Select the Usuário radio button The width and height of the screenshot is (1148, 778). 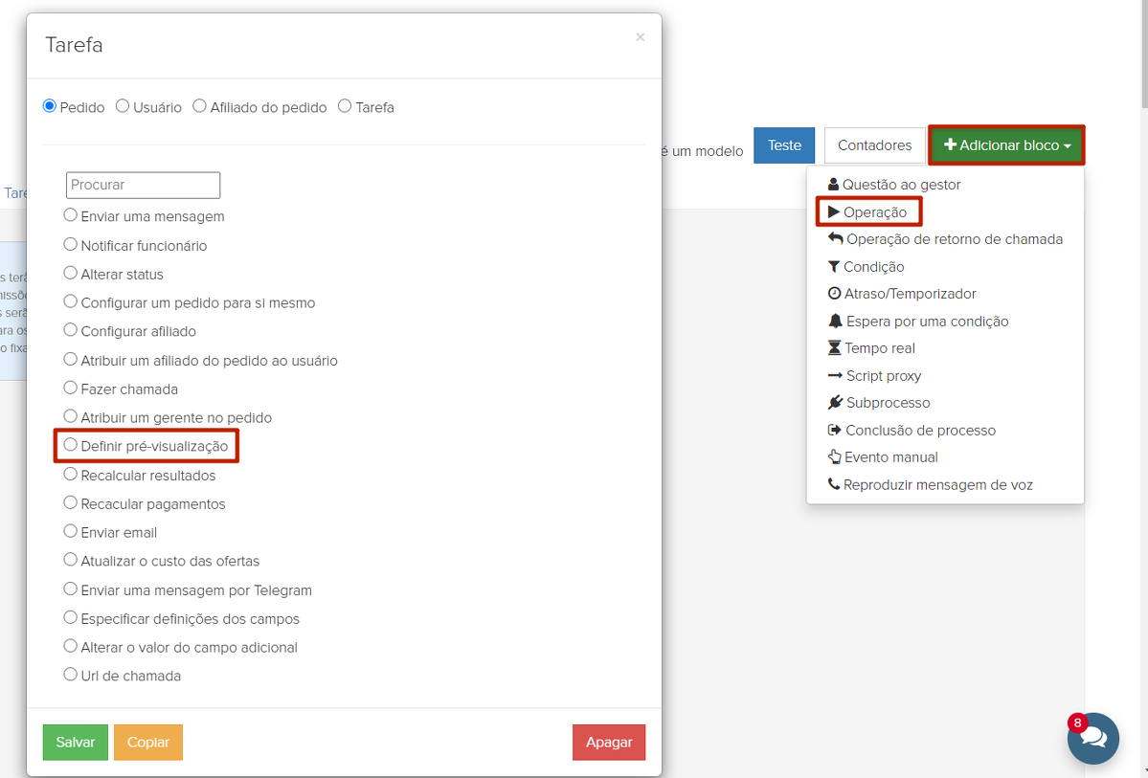coord(123,106)
